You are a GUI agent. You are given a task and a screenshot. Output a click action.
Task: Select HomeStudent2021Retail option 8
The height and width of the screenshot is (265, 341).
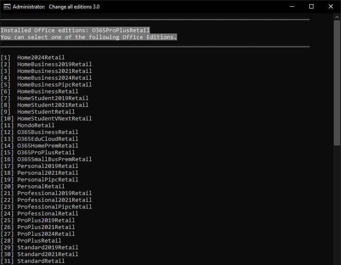(x=51, y=105)
